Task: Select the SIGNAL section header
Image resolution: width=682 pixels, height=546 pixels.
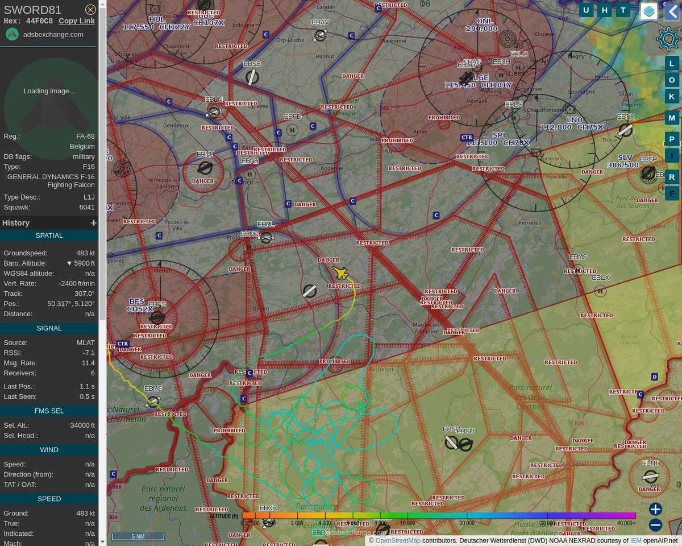Action: (x=49, y=328)
